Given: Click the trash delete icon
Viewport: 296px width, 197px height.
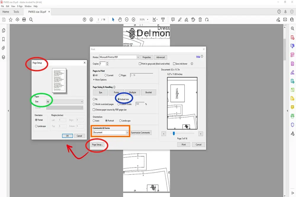Looking at the screenshot, I should 200,20.
